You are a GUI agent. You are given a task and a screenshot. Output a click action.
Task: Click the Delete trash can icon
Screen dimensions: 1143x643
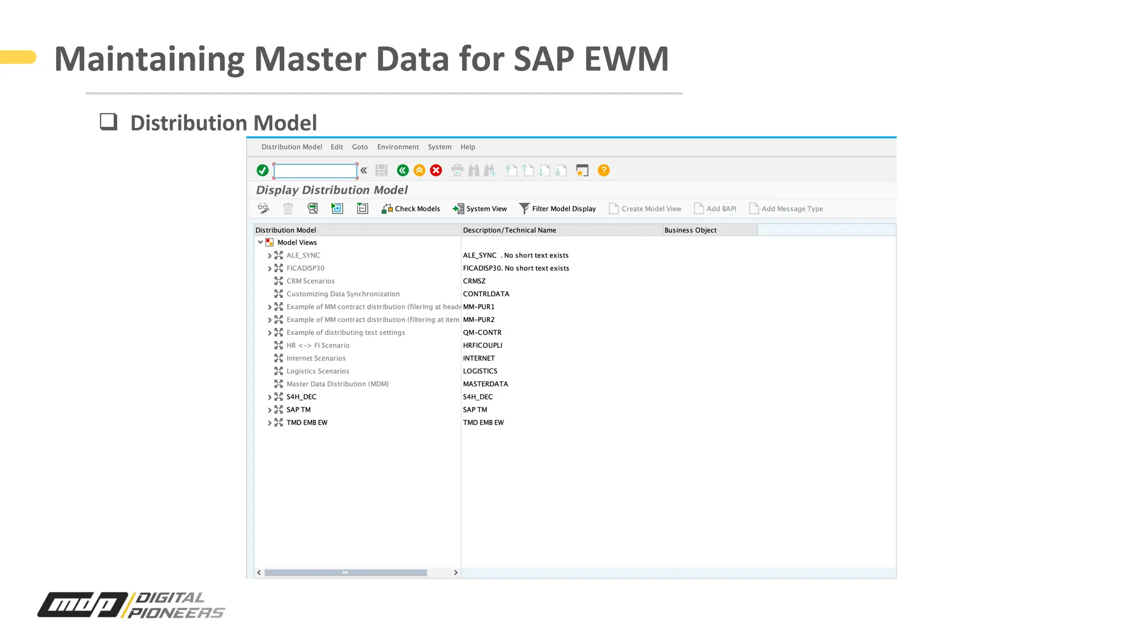[x=288, y=209]
